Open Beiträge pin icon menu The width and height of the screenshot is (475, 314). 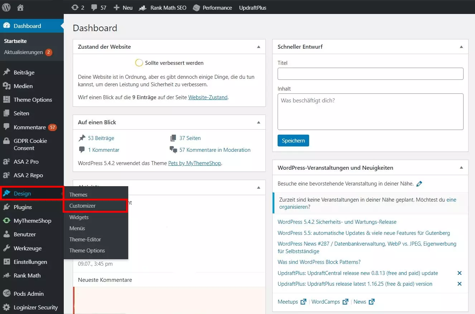pyautogui.click(x=32, y=72)
